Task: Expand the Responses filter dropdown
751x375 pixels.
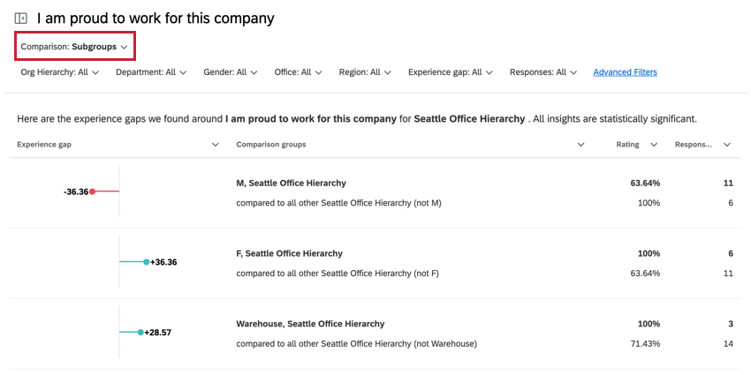Action: [542, 72]
